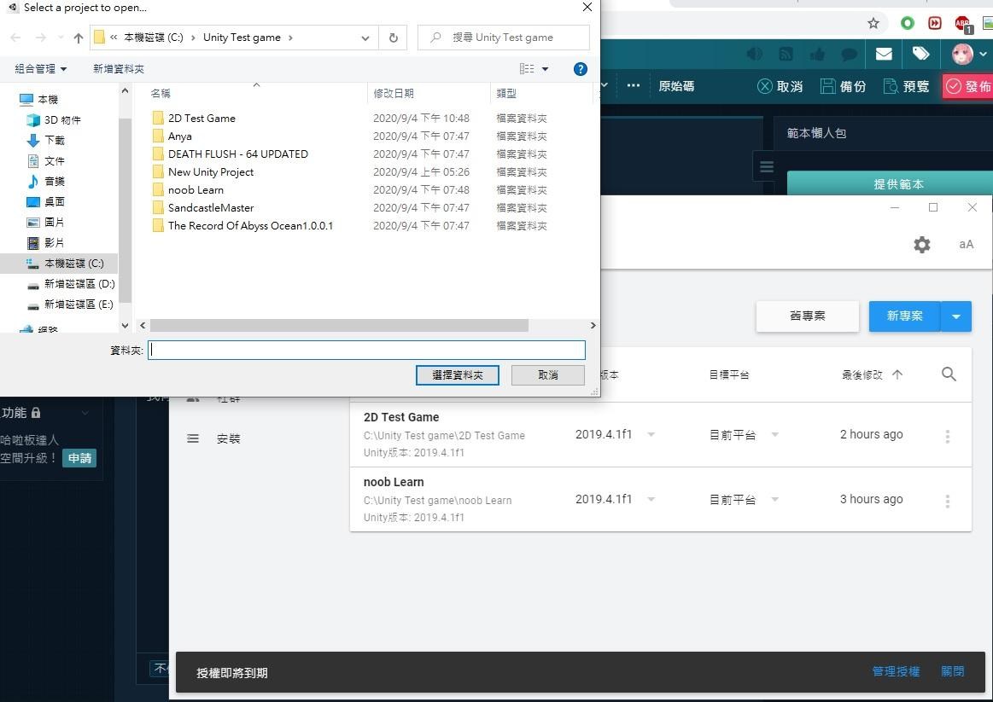Click the tags icon in the top bar

[920, 54]
